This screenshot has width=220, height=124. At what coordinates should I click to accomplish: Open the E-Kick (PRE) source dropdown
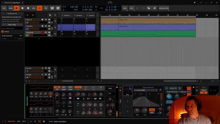click(146, 90)
